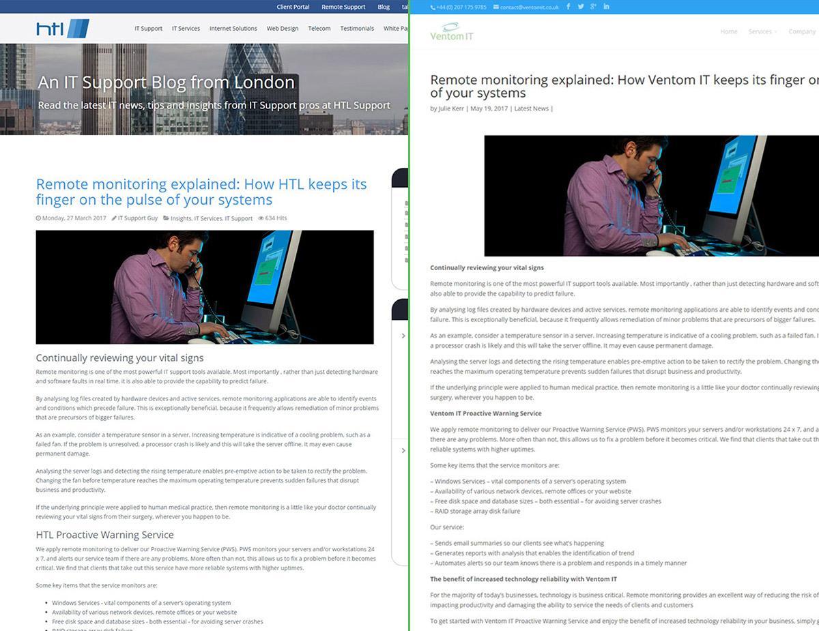This screenshot has width=819, height=631.
Task: Click the Facebook icon in Ventom top bar
Action: point(568,7)
